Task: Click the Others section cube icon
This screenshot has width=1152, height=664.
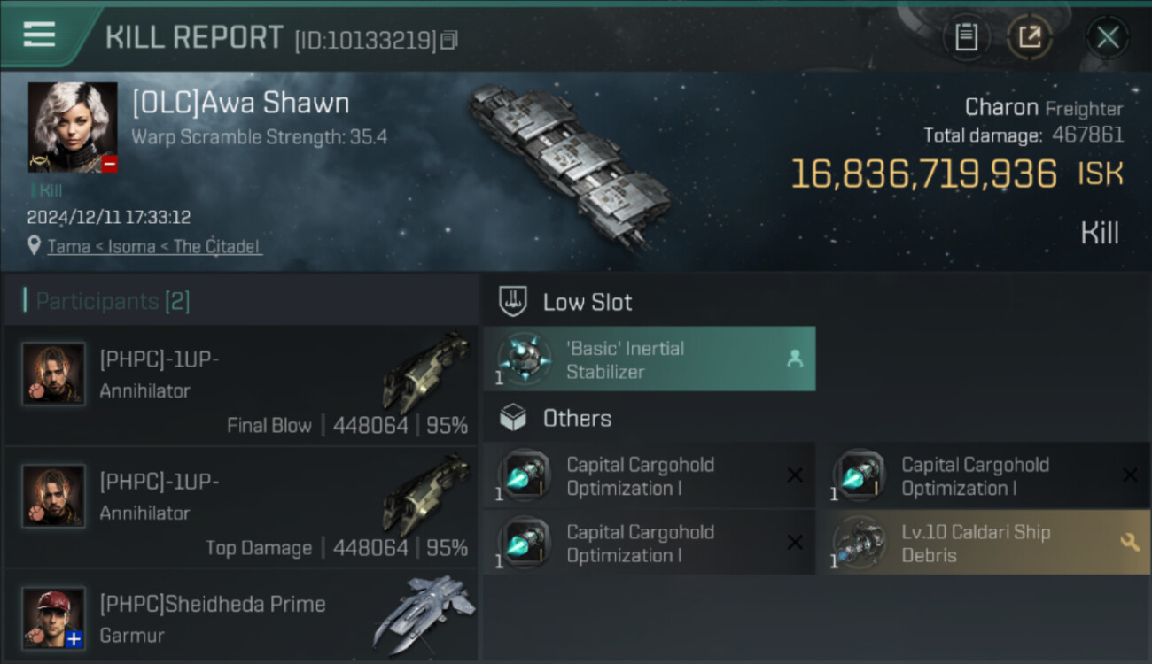Action: click(x=514, y=418)
